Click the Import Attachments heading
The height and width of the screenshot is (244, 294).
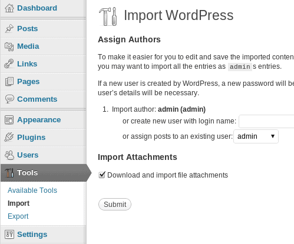click(137, 157)
